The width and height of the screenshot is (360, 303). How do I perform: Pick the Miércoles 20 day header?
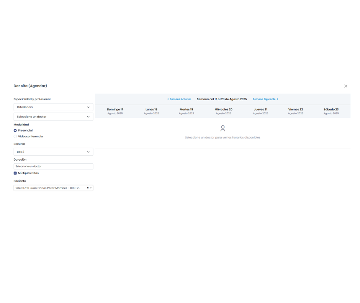point(223,111)
